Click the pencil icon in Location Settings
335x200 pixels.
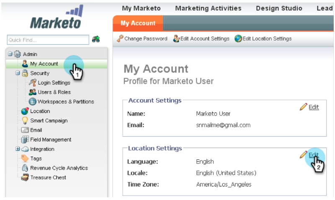click(303, 154)
